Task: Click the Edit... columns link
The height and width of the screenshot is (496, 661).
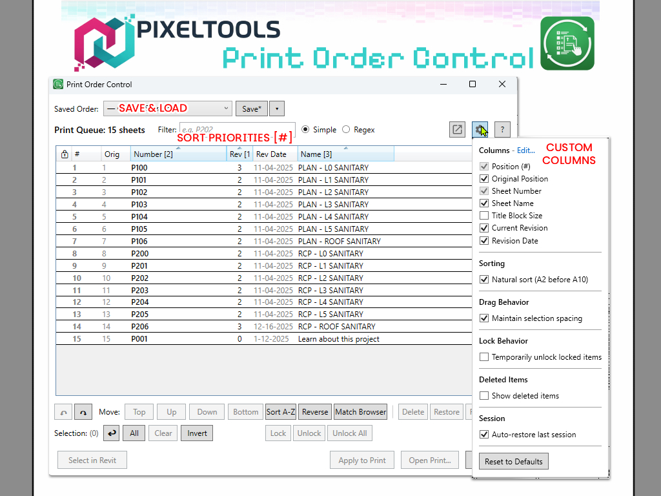Action: pos(525,150)
